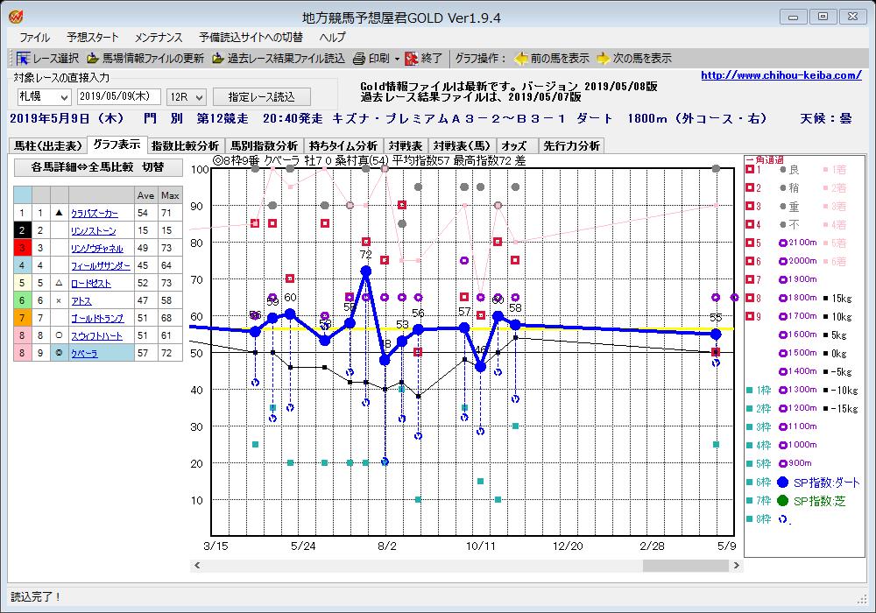Click the rightmost chart data point labeled 55
This screenshot has height=613, width=876.
coord(716,334)
